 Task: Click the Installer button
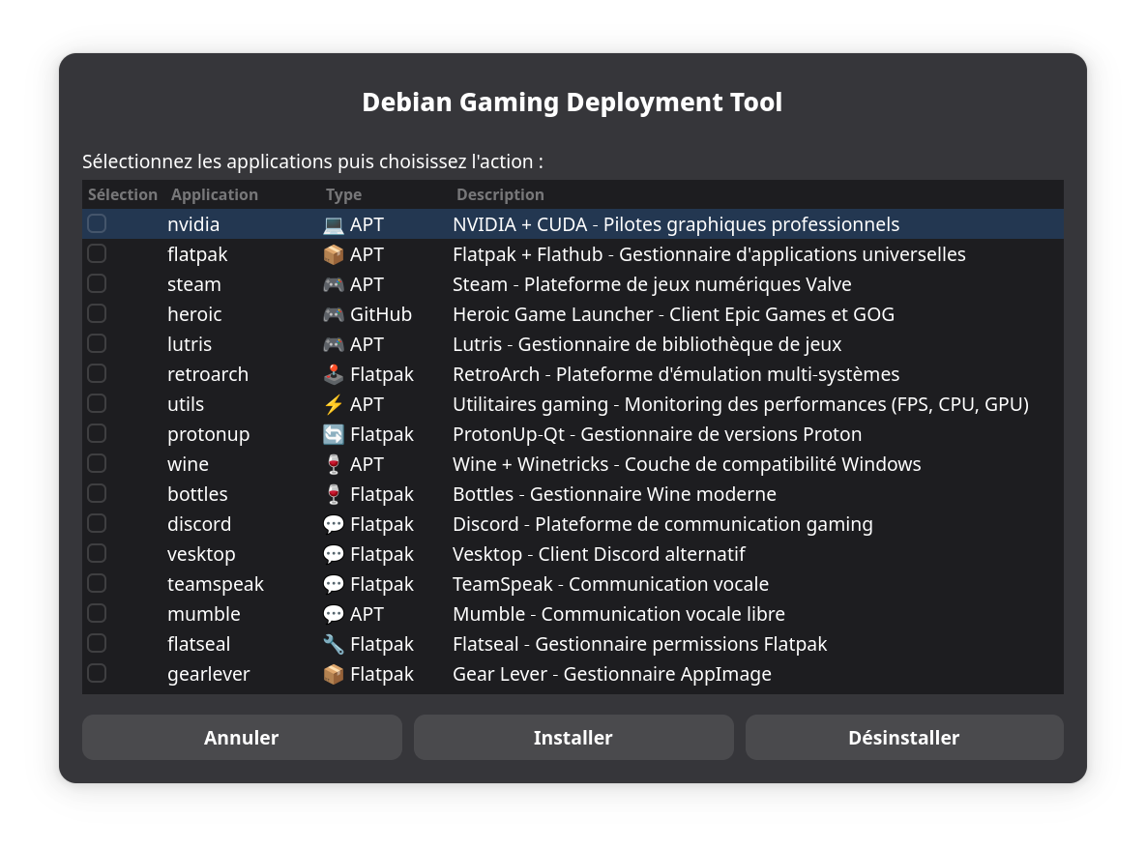(573, 737)
